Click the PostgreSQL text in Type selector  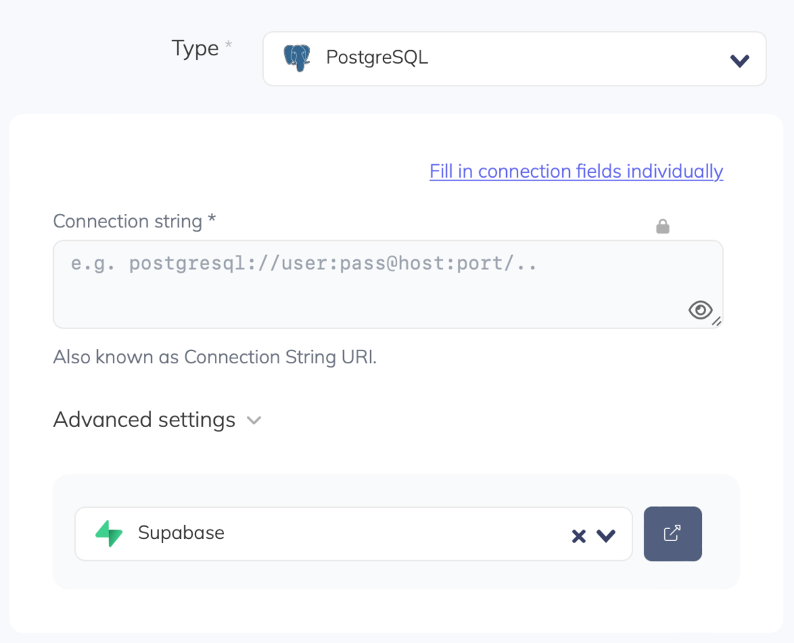(376, 58)
